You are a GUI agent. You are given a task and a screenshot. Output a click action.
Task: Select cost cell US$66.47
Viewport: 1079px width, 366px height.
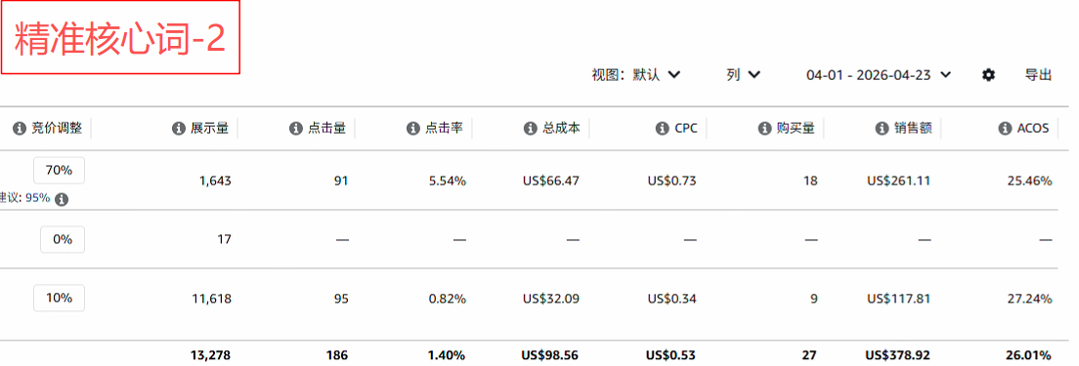point(550,182)
